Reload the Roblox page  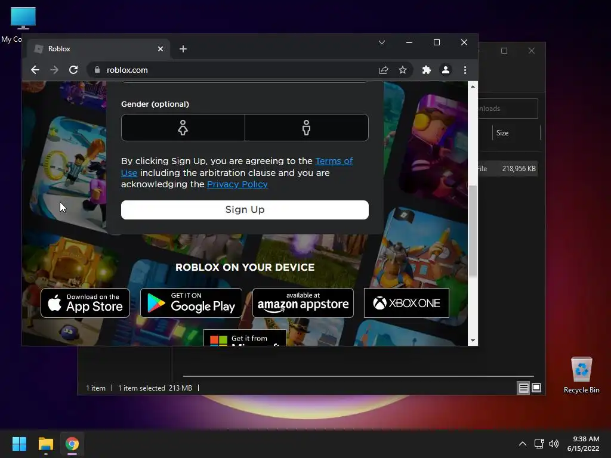click(73, 70)
